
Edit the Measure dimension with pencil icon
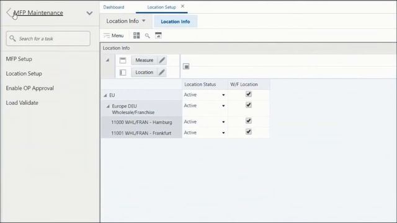click(162, 60)
